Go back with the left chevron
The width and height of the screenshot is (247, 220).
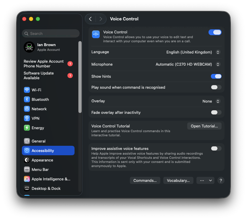(x=90, y=19)
